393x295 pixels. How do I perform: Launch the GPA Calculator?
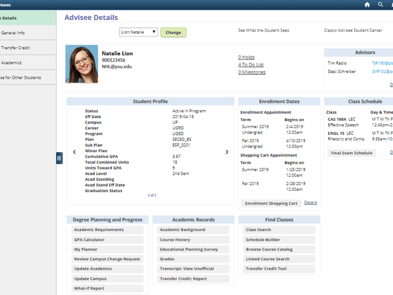click(x=107, y=240)
